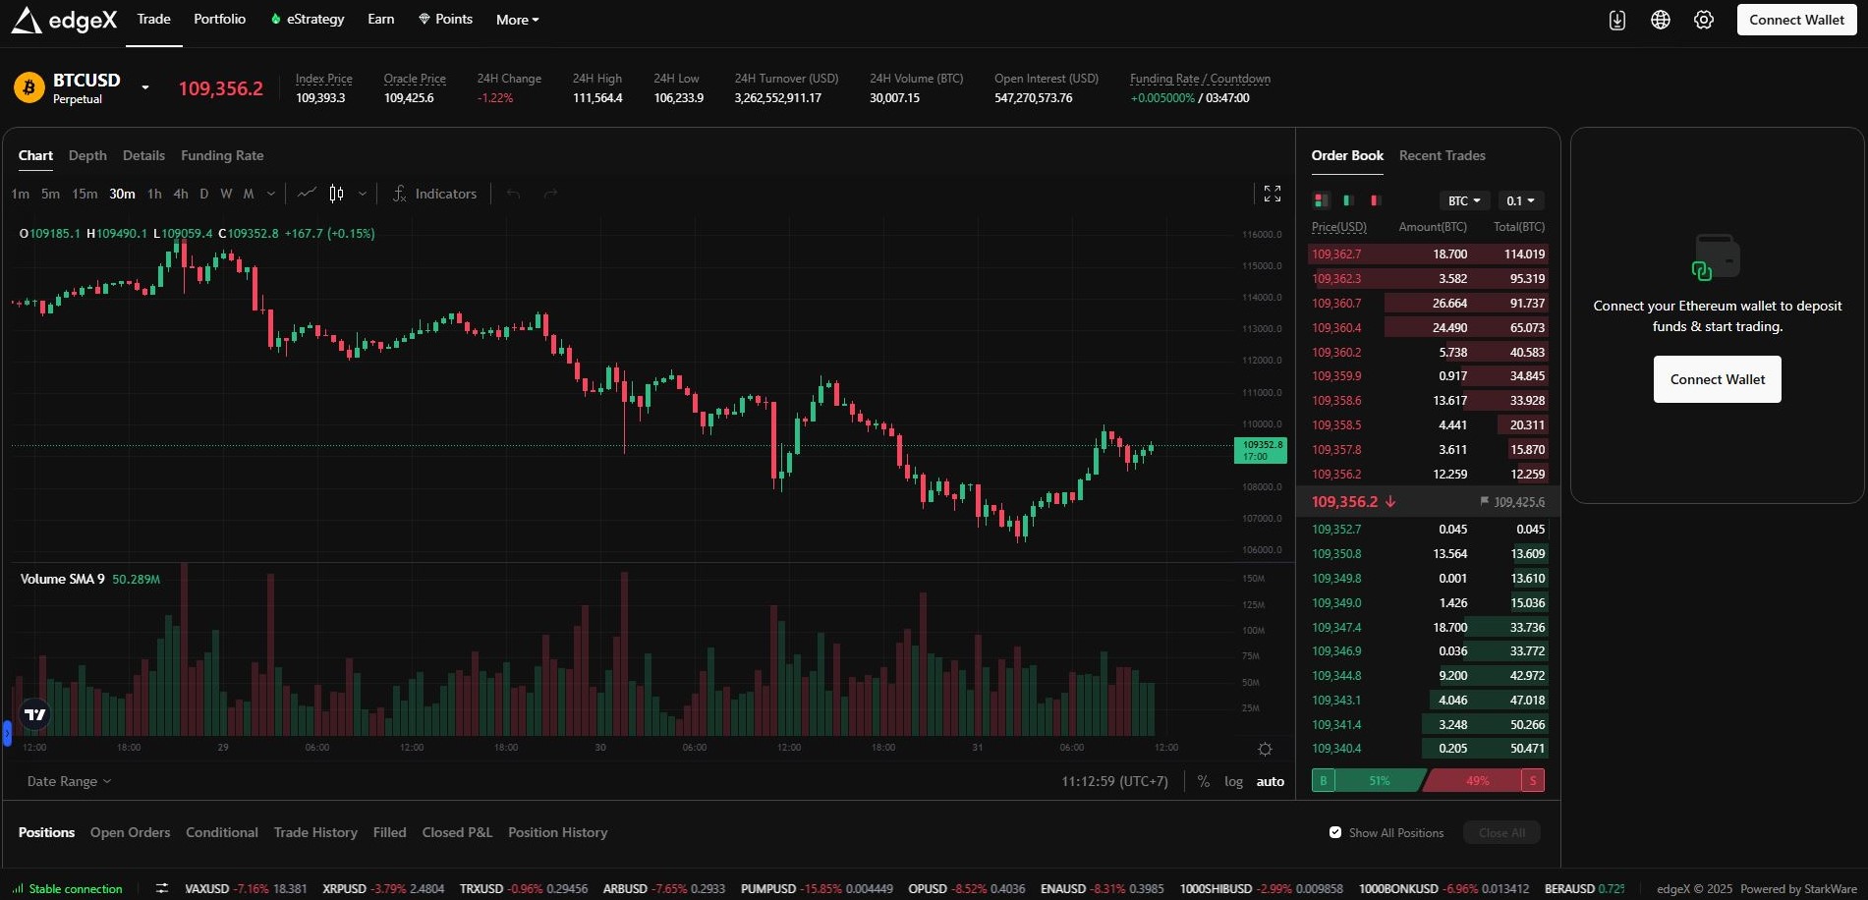Click the download app icon in the header

tap(1616, 19)
